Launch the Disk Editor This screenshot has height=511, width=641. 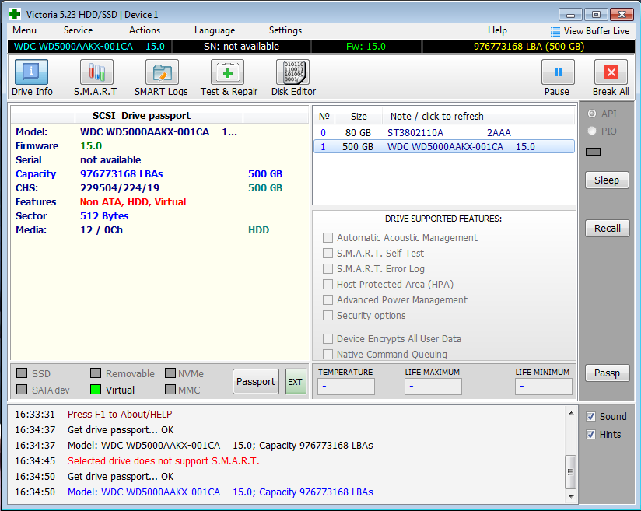pyautogui.click(x=292, y=72)
